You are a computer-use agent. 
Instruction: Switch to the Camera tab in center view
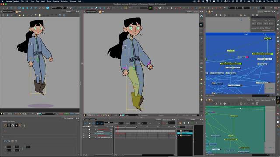coord(189,12)
